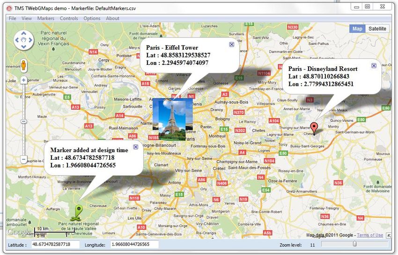Viewport: 398px width, 255px height.
Task: Click 'Paris - Disneyland Resort' bubble title
Action: pos(323,69)
